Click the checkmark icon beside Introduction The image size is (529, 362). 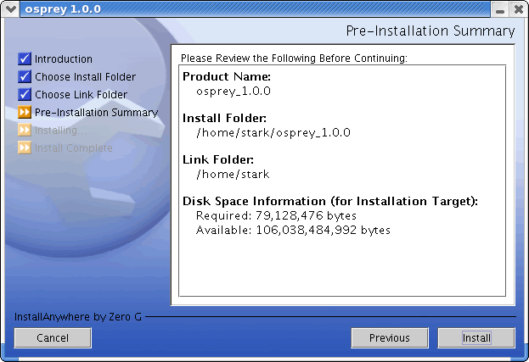[x=25, y=59]
